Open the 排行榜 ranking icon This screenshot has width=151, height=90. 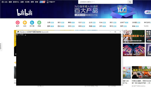point(32,22)
